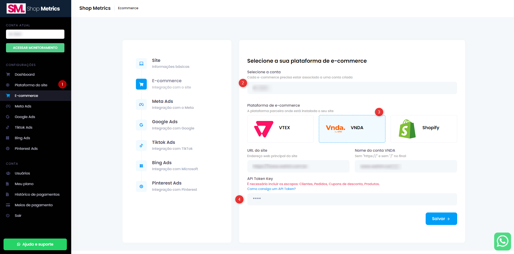The height and width of the screenshot is (254, 514).
Task: Open the Selecione a conta dropdown
Action: coord(352,88)
